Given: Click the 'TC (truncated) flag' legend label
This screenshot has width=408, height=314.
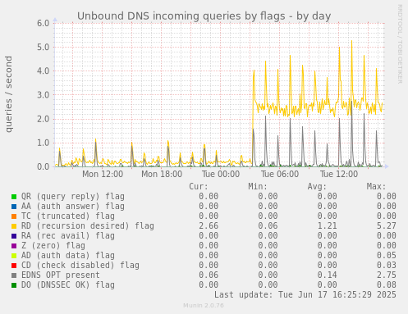Looking at the screenshot, I should point(68,216).
